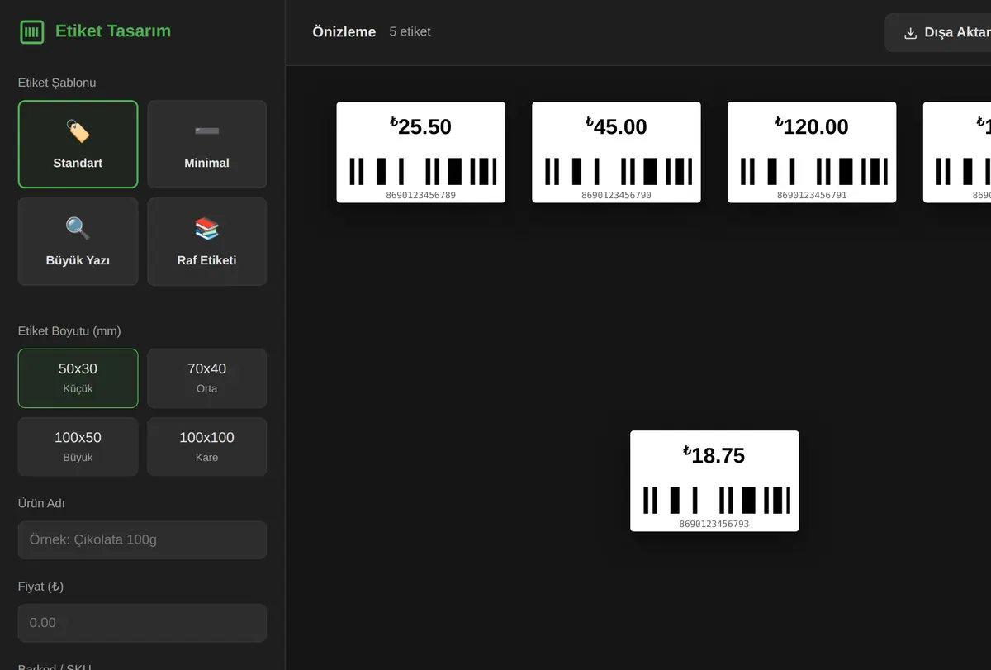Switch to the Büyük Yazı template
This screenshot has height=670, width=991.
tap(78, 241)
